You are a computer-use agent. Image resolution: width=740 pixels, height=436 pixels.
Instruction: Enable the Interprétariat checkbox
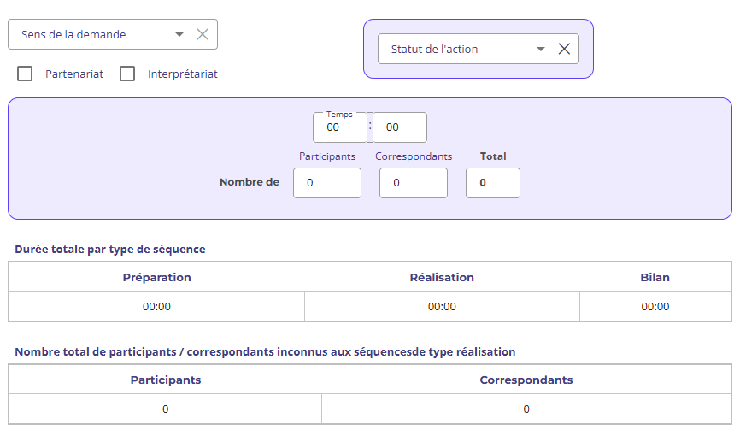tap(127, 74)
